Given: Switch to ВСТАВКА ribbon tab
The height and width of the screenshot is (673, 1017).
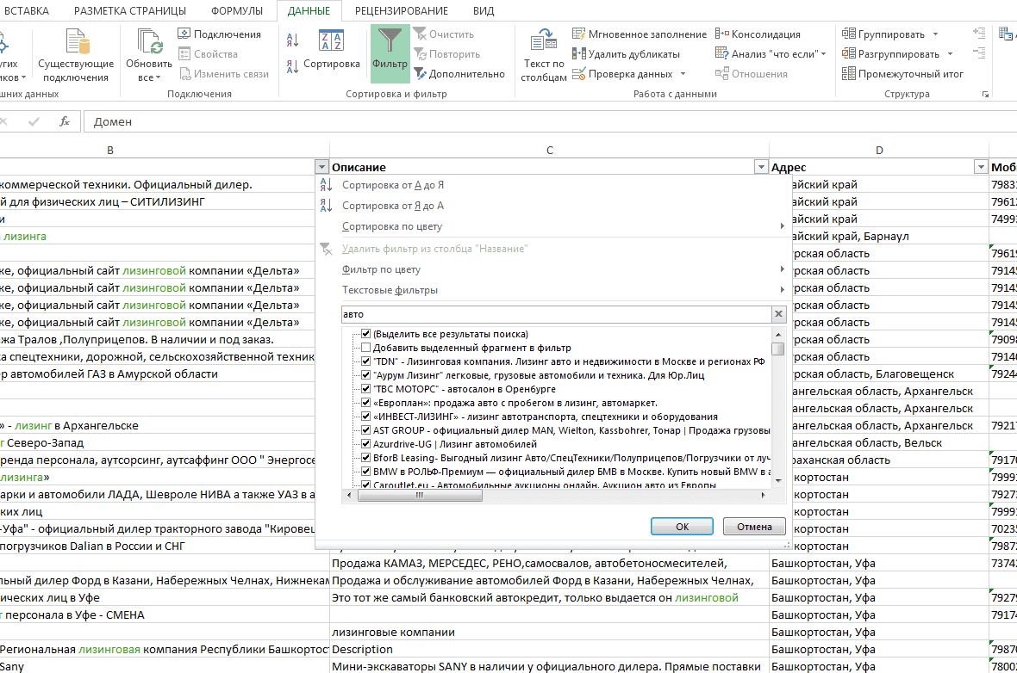Looking at the screenshot, I should pos(27,11).
